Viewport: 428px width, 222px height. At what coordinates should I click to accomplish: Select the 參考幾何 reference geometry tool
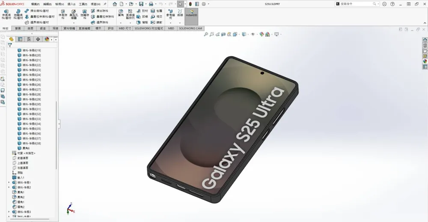click(171, 15)
